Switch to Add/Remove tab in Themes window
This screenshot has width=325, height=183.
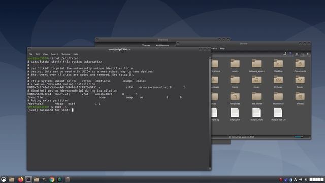coord(162,45)
